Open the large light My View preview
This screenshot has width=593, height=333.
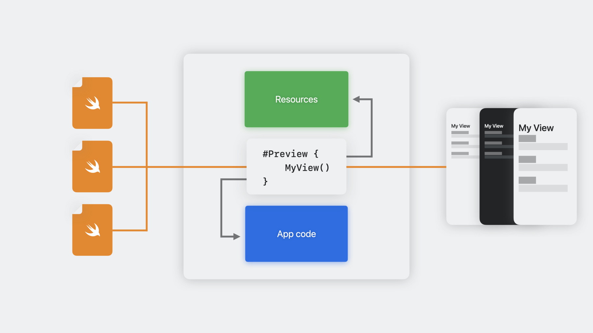coord(545,166)
